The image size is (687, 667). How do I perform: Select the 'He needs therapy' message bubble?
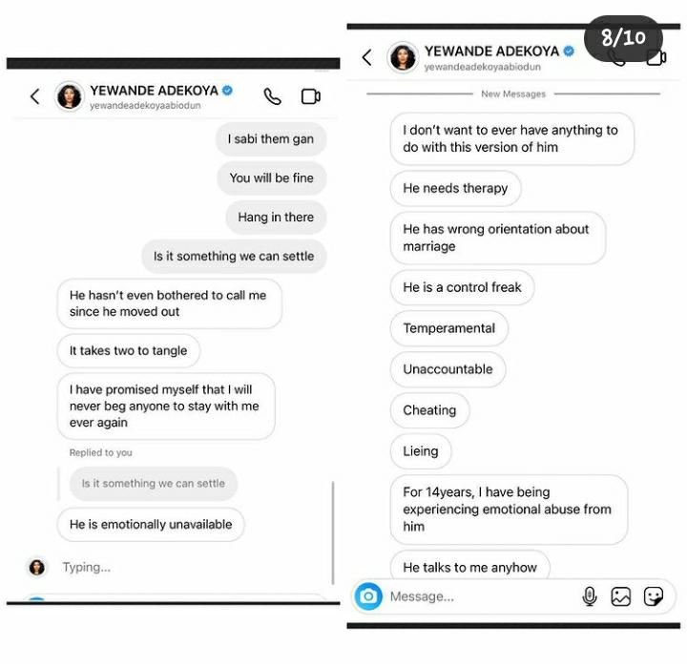click(x=455, y=188)
